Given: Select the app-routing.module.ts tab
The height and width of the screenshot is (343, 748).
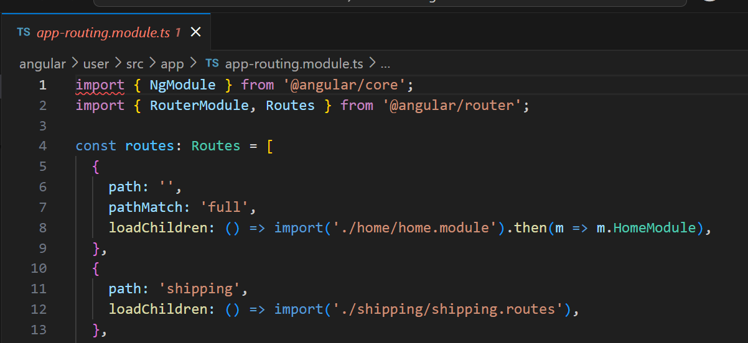Looking at the screenshot, I should [x=108, y=32].
